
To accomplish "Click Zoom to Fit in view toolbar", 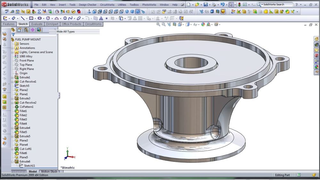I will coord(158,25).
